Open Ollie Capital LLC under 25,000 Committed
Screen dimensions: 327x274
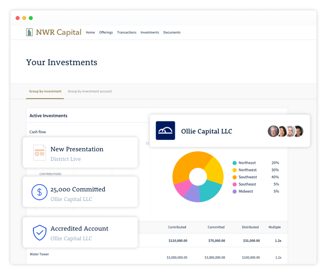[x=71, y=199]
